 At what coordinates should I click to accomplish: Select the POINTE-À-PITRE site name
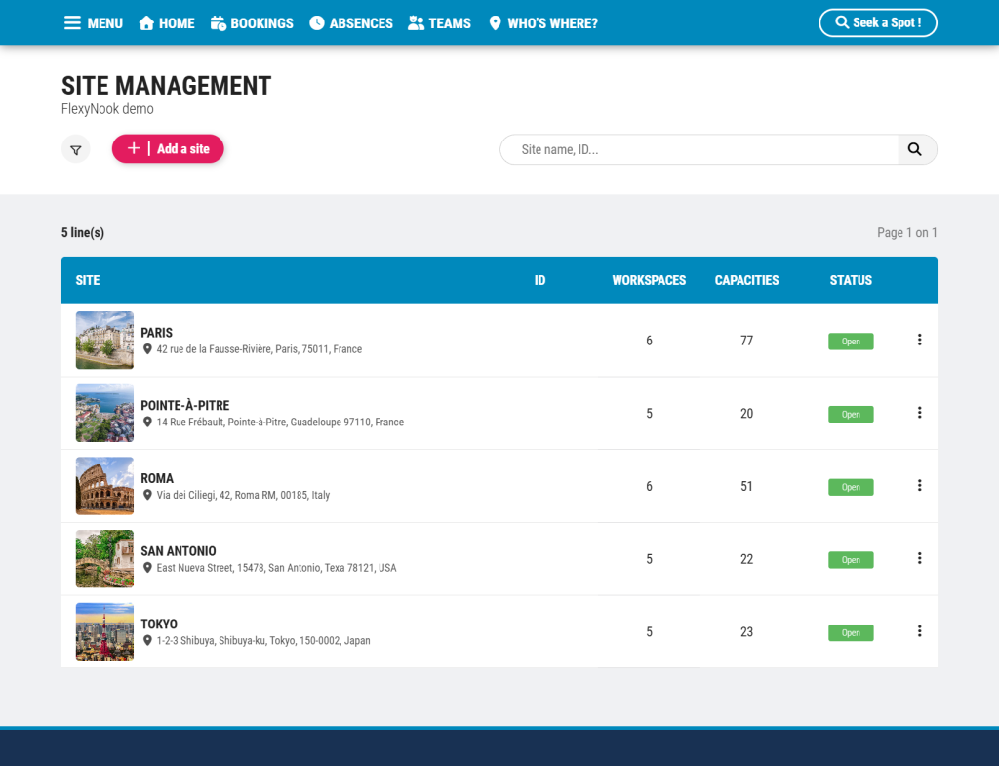coord(185,405)
